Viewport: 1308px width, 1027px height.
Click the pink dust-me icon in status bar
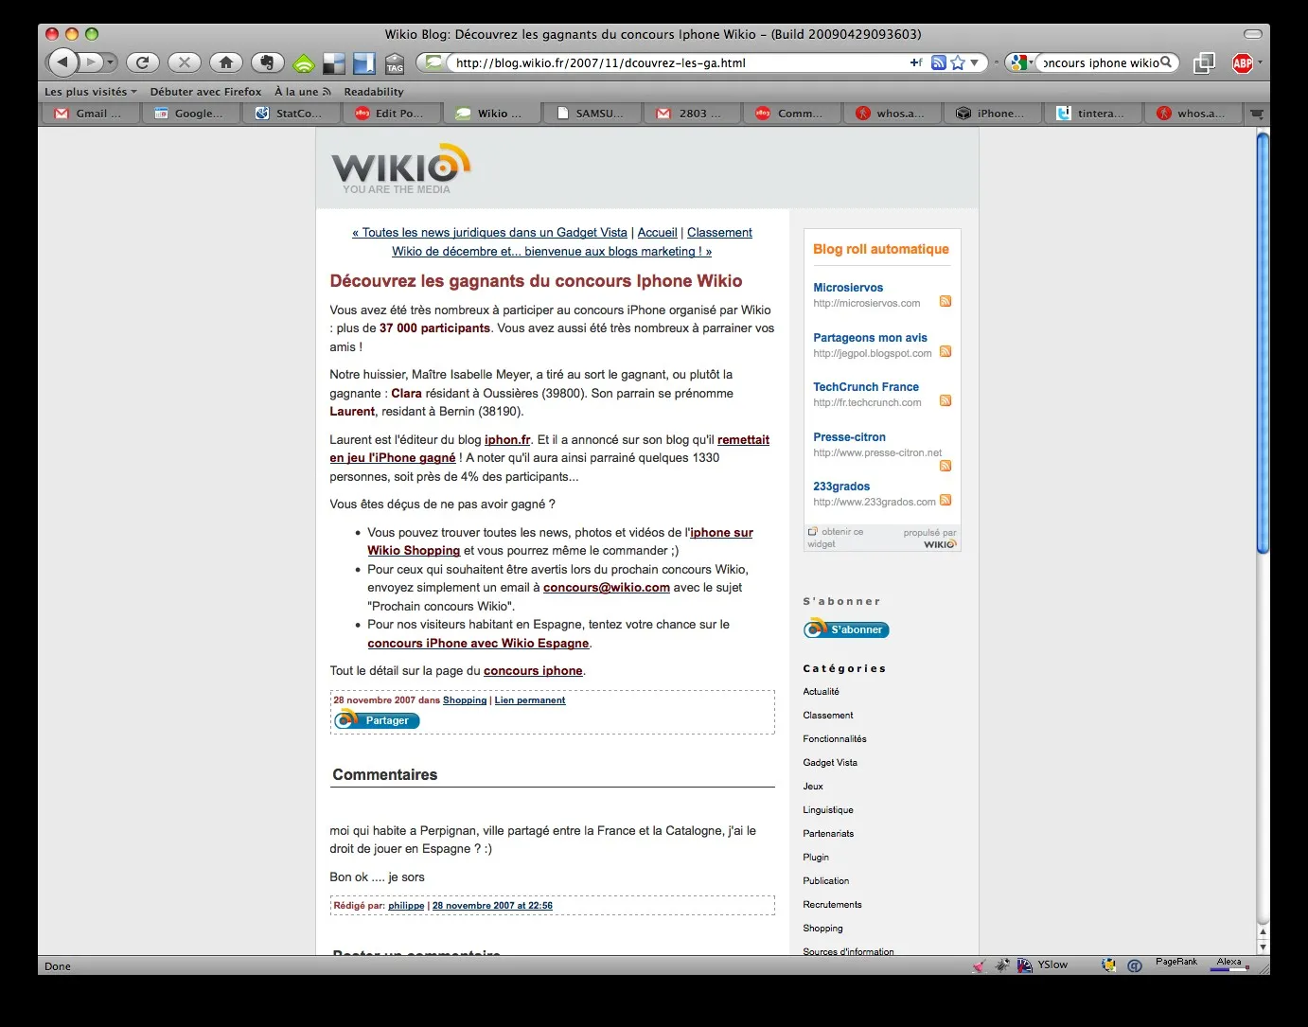[978, 965]
